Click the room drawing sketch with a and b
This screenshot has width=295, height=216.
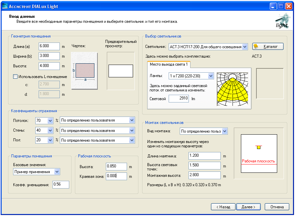(x=84, y=71)
